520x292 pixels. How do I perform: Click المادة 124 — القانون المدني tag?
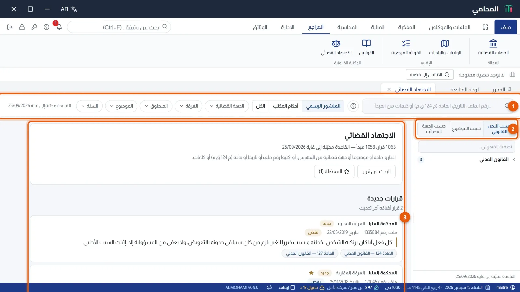point(369,253)
